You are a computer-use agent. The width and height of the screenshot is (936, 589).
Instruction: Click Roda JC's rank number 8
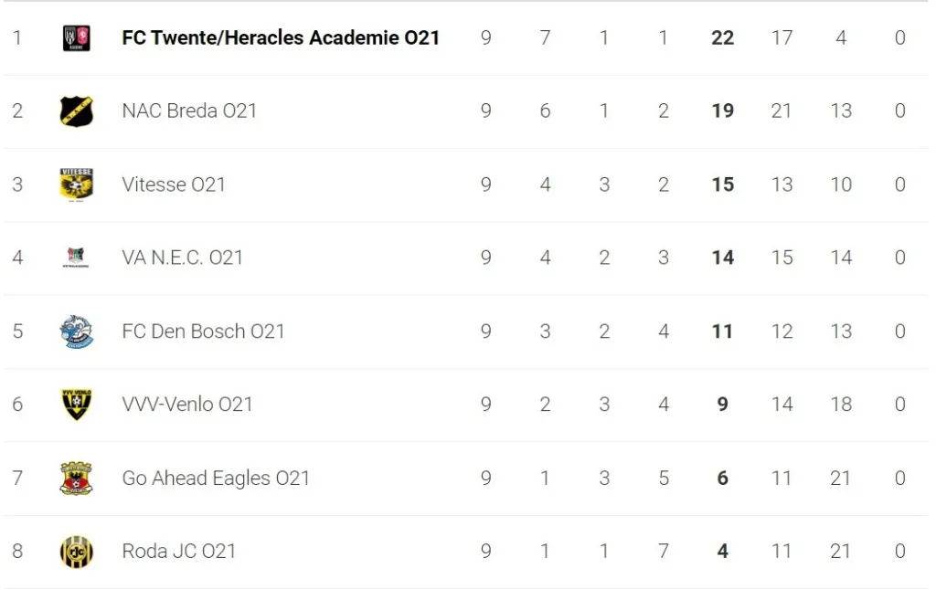17,552
